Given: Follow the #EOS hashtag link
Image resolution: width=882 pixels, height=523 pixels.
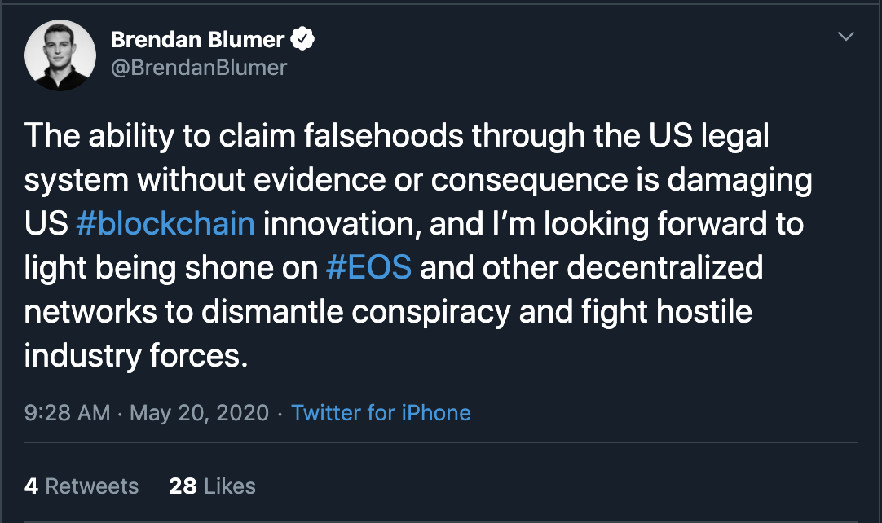Looking at the screenshot, I should [368, 268].
